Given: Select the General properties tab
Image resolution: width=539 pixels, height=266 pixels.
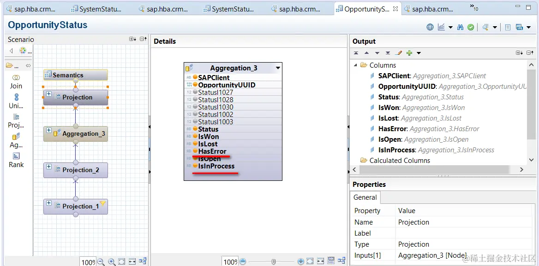Looking at the screenshot, I should click(365, 197).
